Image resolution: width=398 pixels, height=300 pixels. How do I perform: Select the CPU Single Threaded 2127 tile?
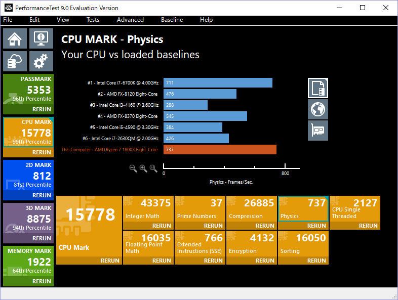pos(355,209)
